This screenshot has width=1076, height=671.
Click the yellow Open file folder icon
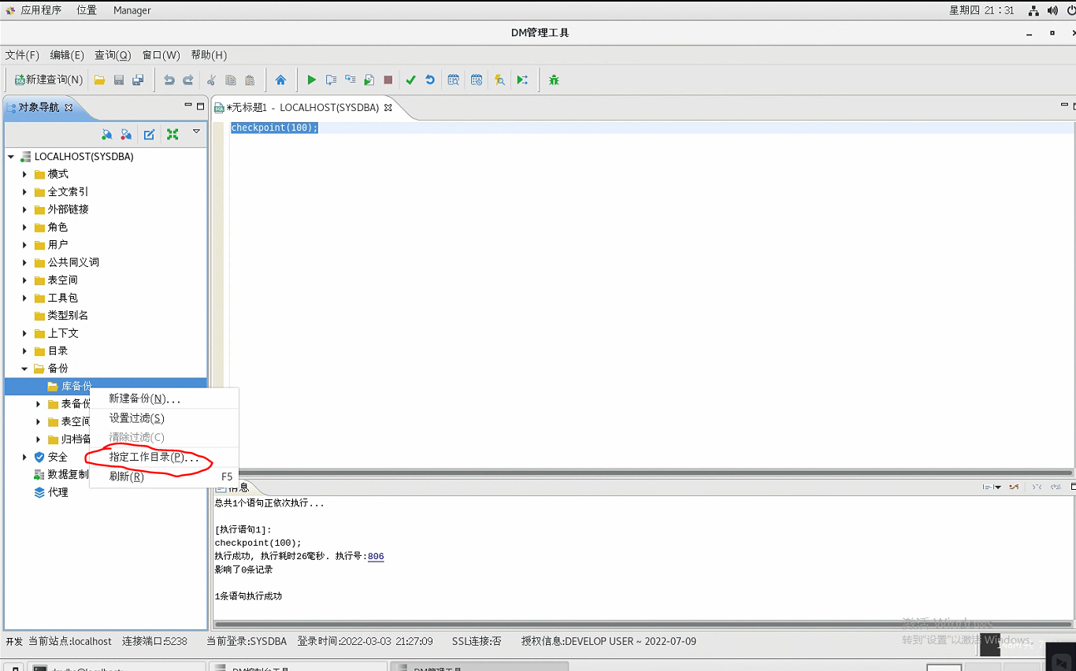click(x=100, y=80)
